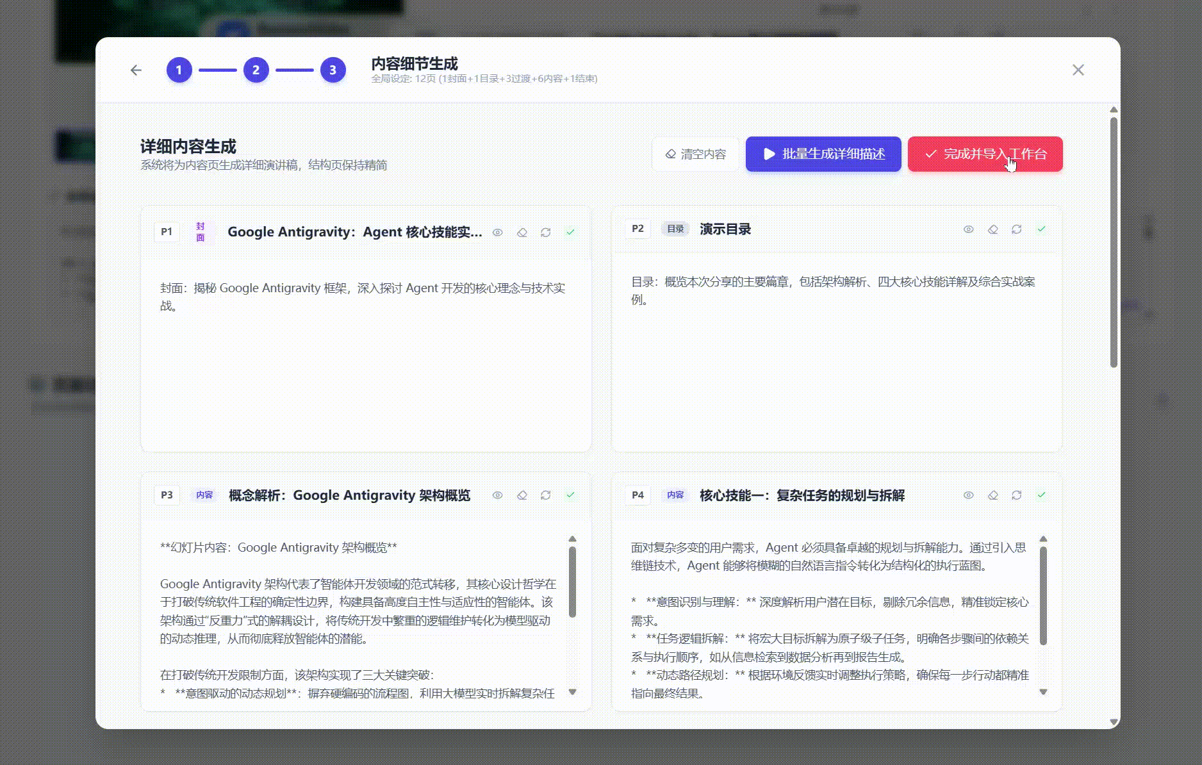Viewport: 1202px width, 765px height.
Task: Click 批量生成详细描述 button
Action: pos(823,154)
